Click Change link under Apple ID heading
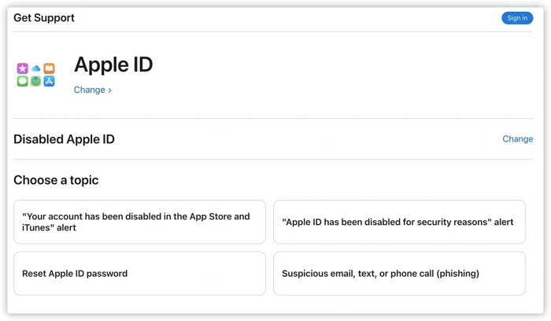This screenshot has width=551, height=321. pyautogui.click(x=89, y=90)
